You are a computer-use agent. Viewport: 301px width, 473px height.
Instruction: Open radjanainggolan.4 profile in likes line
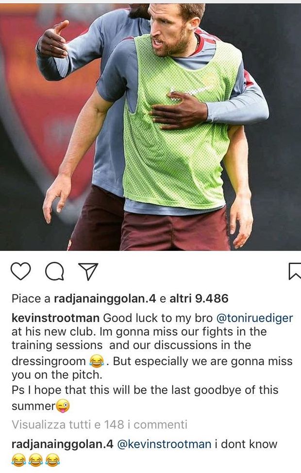click(105, 298)
